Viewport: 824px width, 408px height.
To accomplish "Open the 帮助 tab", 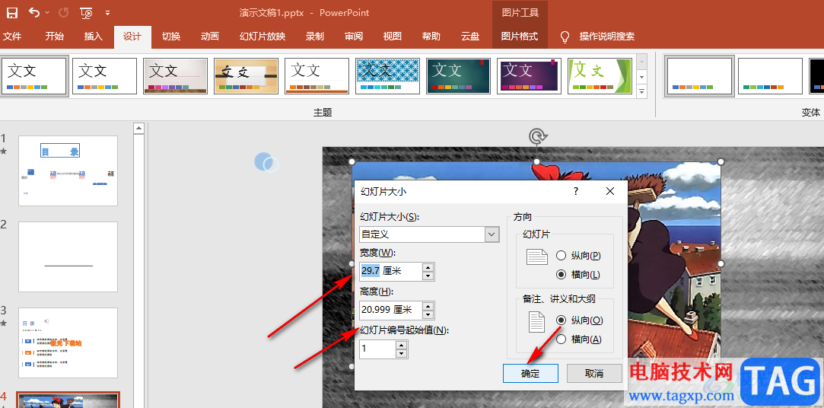I will click(431, 37).
